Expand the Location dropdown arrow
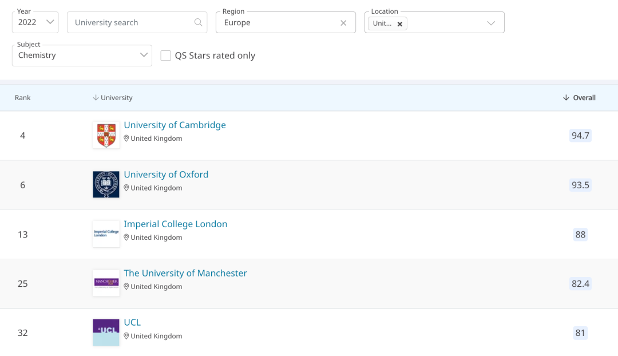The image size is (618, 356). tap(490, 23)
